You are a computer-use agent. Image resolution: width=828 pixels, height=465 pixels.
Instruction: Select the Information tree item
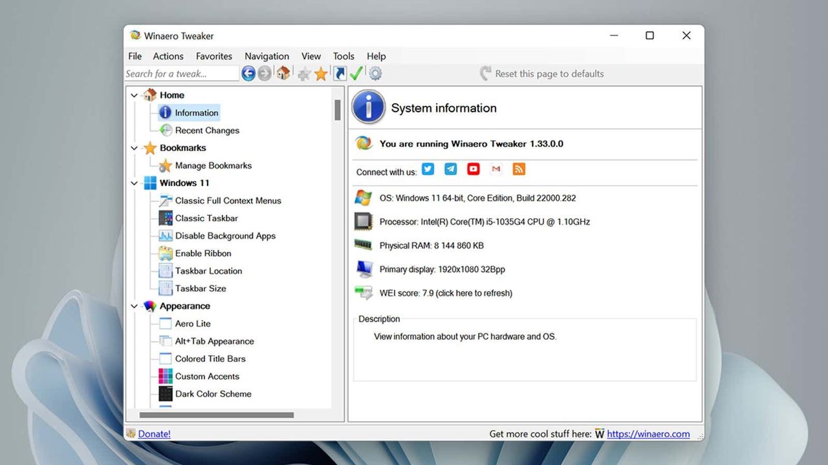tap(197, 112)
